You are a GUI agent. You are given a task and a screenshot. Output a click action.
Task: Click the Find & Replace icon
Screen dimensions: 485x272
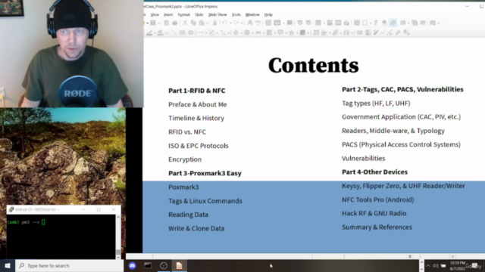pyautogui.click(x=249, y=23)
